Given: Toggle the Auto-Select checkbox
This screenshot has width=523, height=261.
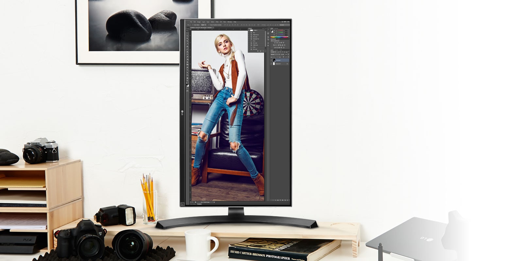Looking at the screenshot, I should pos(193,25).
